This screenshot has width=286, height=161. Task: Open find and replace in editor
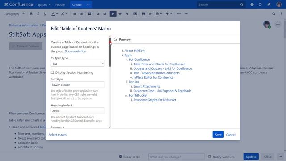tap(273, 14)
